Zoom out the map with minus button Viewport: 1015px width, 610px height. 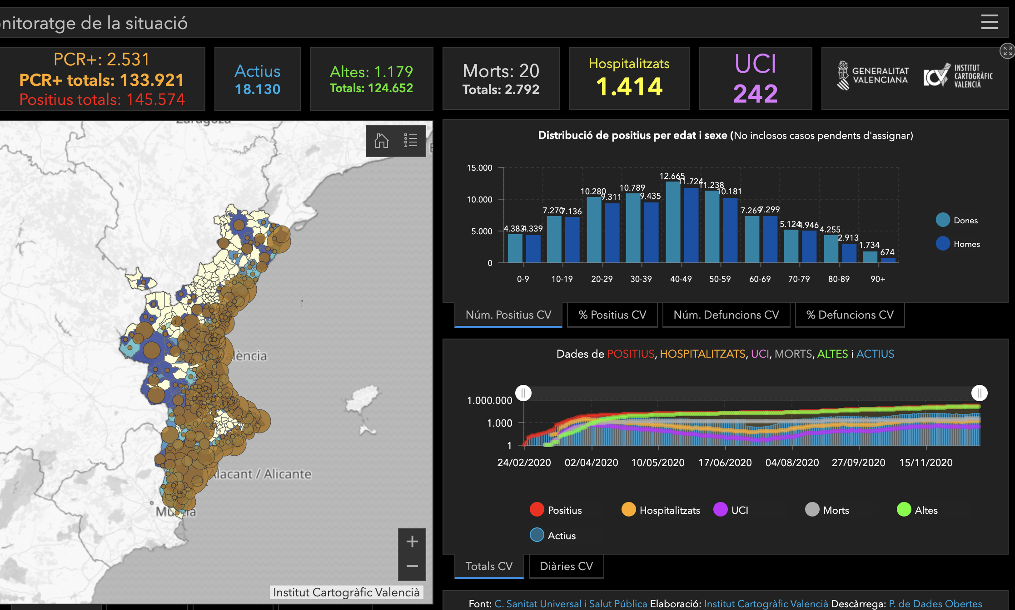click(412, 566)
